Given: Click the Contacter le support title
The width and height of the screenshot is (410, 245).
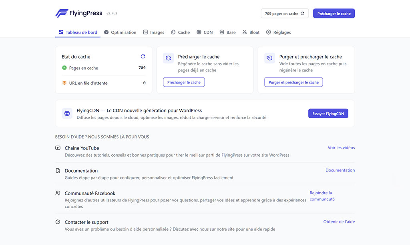Looking at the screenshot, I should (86, 222).
